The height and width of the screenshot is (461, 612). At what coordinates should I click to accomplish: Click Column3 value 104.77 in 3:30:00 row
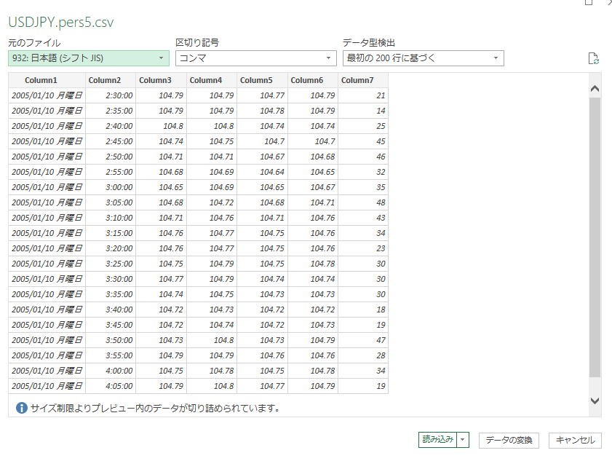click(x=162, y=279)
